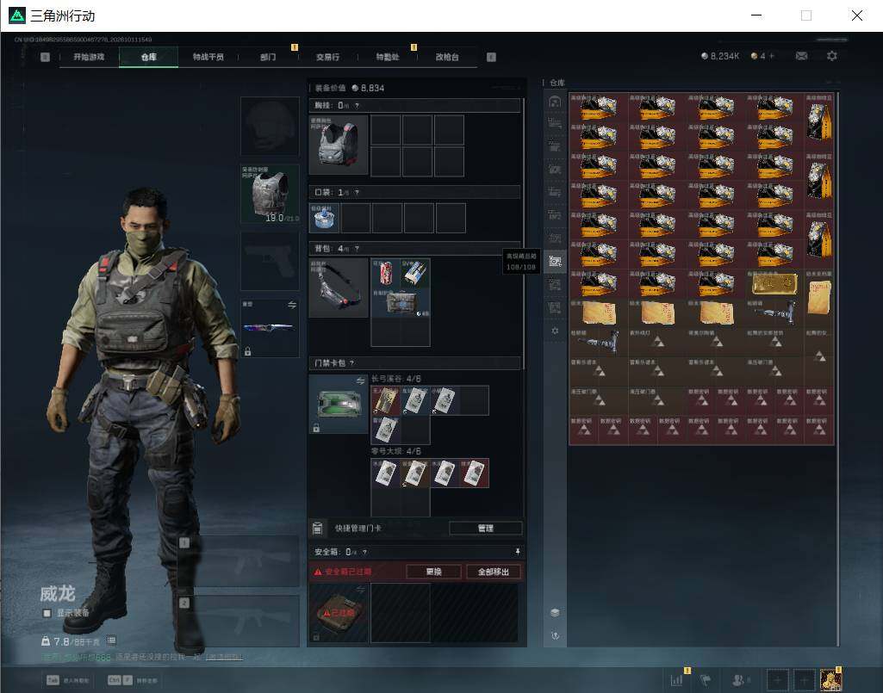Open the 交易行 tab

[327, 57]
